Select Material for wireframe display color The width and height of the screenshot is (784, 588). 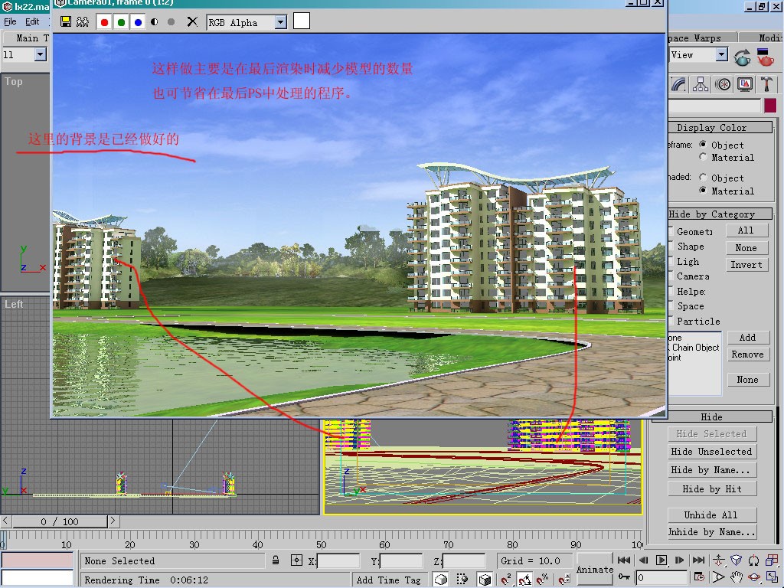point(704,158)
